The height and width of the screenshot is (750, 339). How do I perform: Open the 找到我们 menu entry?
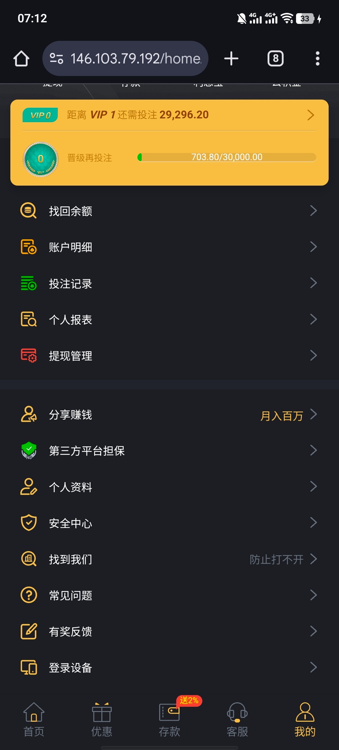pyautogui.click(x=71, y=559)
